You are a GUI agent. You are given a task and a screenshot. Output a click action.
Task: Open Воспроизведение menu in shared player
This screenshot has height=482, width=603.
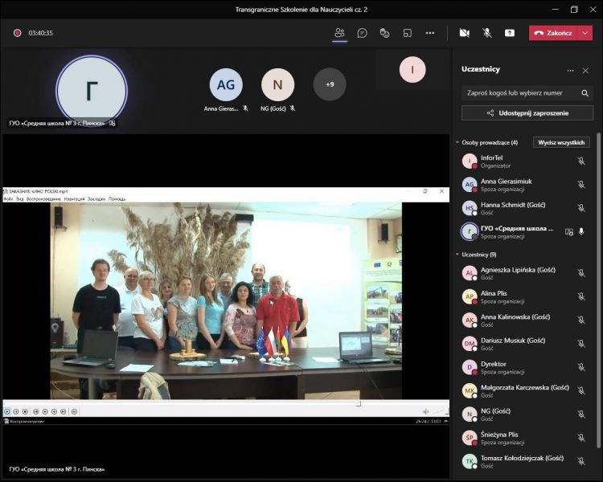pyautogui.click(x=43, y=198)
